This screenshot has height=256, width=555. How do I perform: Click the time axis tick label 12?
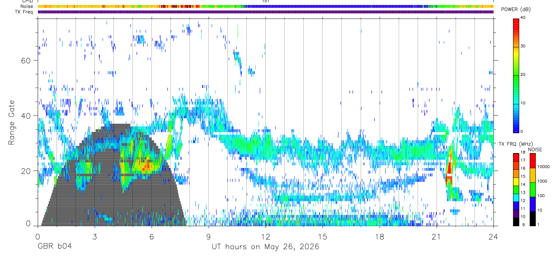coord(265,237)
